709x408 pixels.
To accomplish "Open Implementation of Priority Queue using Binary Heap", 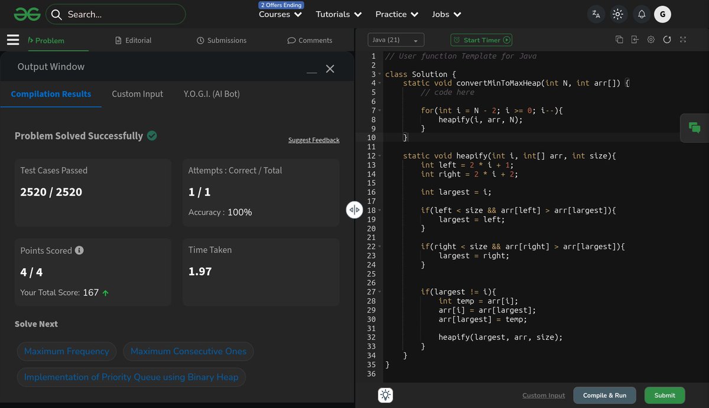I will pyautogui.click(x=131, y=377).
